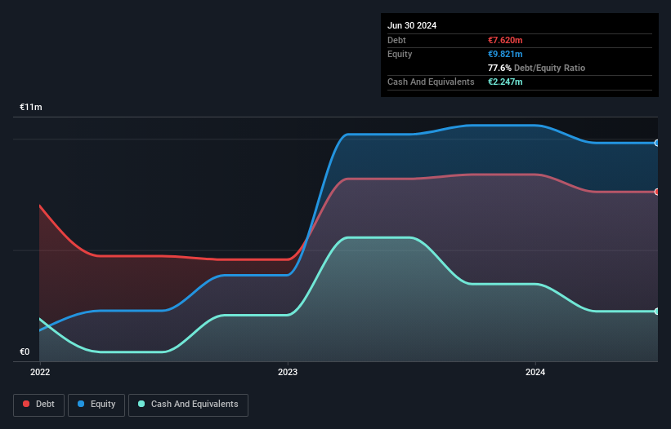Click Cash And Equivalents label in tooltip

431,82
